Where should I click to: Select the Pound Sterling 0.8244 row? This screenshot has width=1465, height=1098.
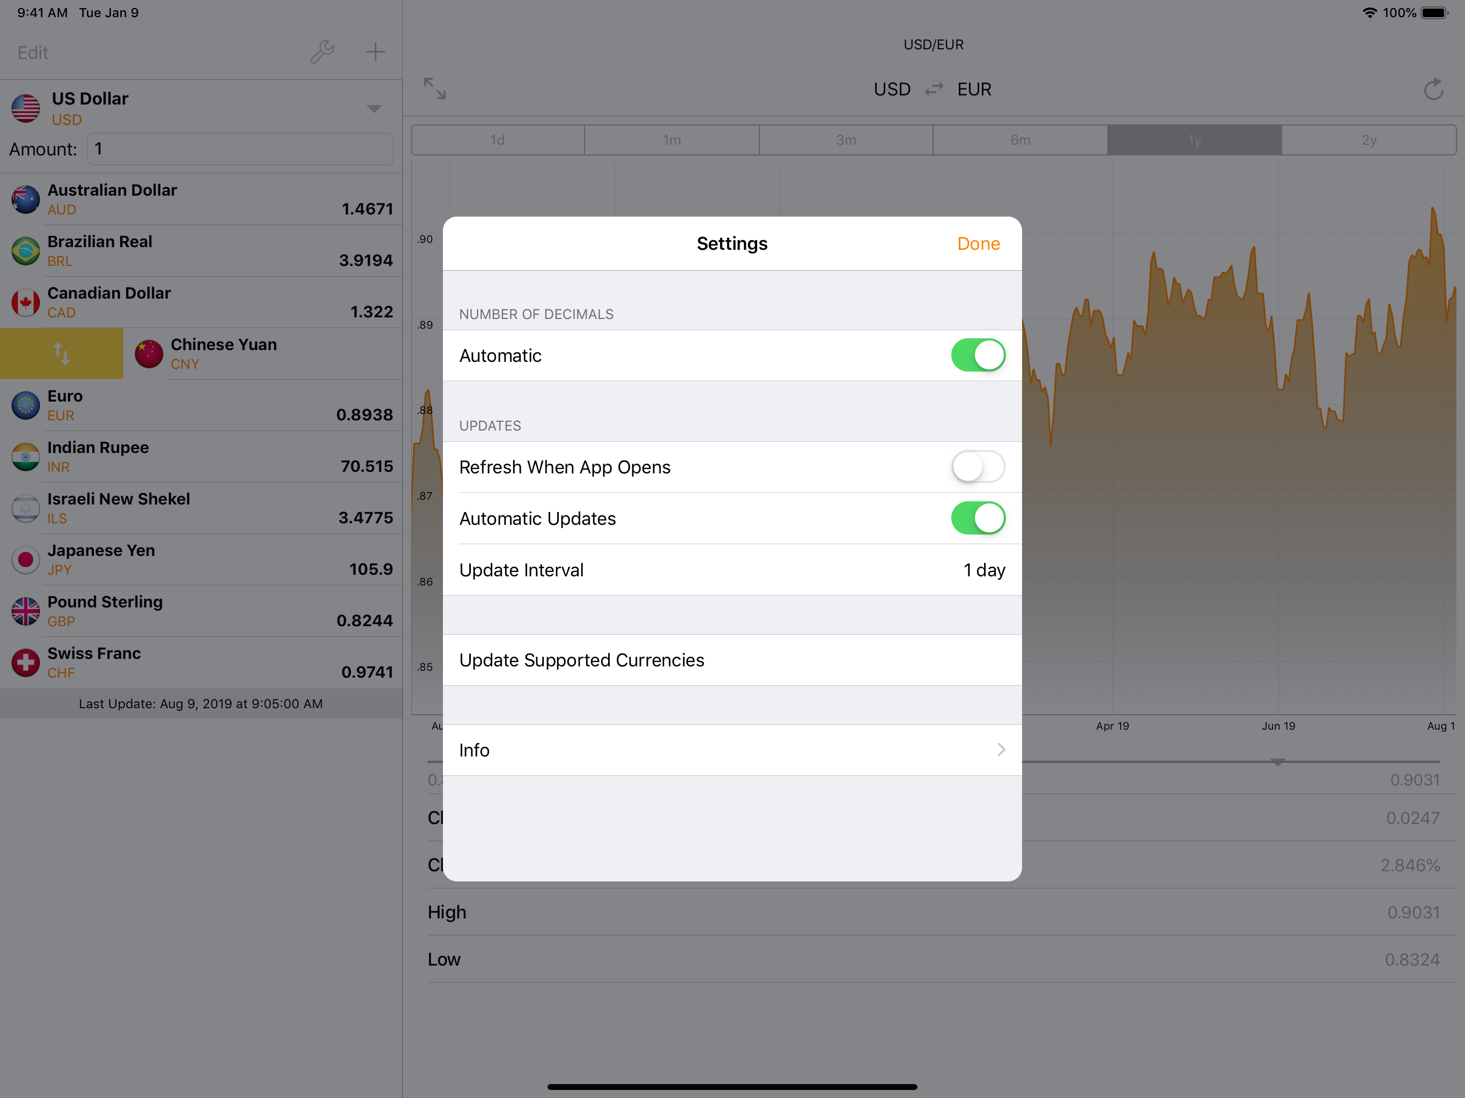201,611
